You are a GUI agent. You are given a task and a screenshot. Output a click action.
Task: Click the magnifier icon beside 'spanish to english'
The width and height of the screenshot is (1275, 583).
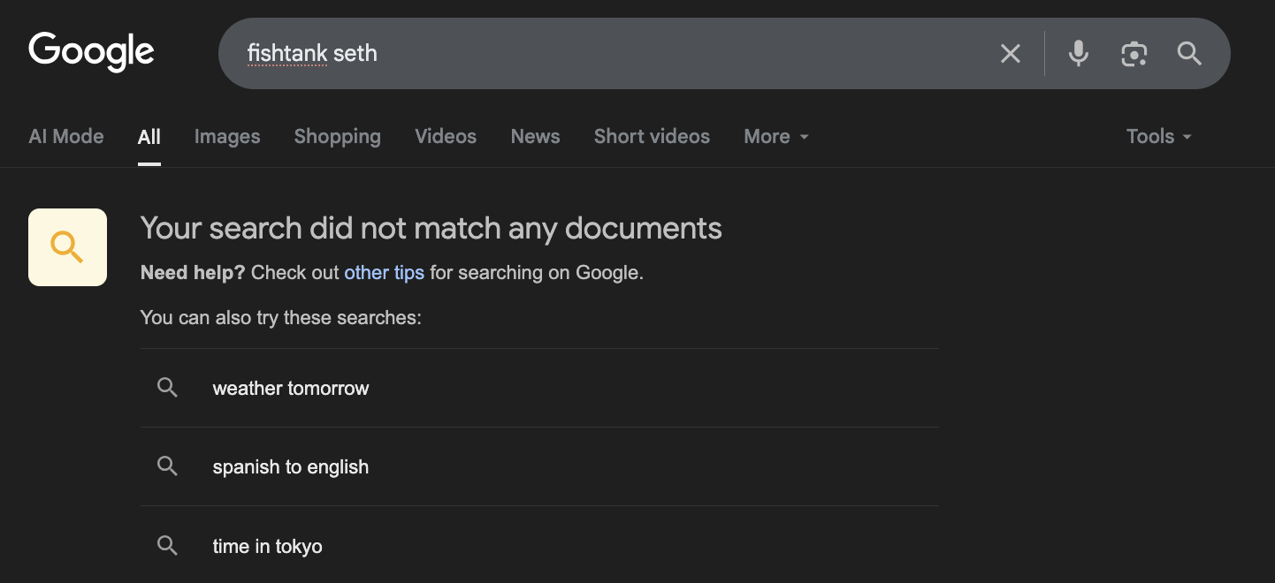167,466
